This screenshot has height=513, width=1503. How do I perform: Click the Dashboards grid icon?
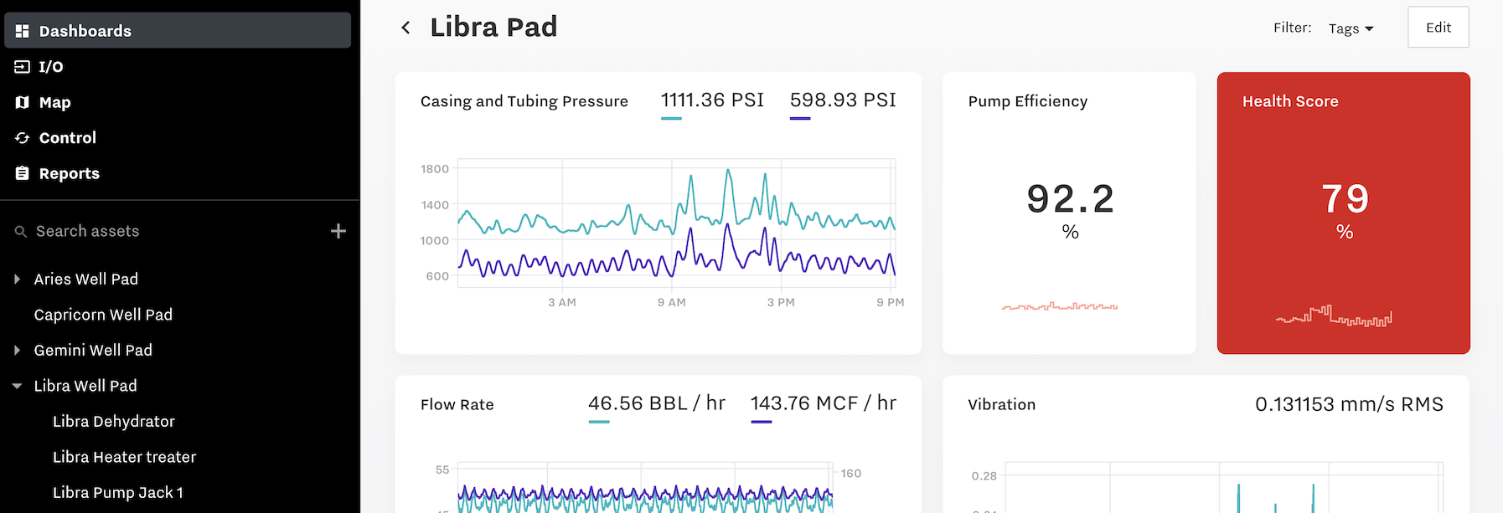point(22,31)
